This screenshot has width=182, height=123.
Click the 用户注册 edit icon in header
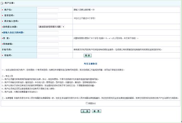(x=2, y=3)
